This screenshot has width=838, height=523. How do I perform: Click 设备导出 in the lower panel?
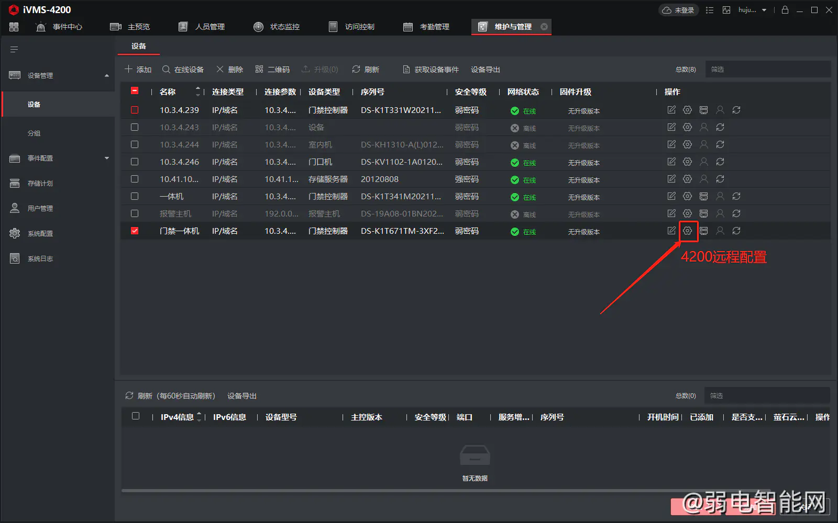(242, 396)
